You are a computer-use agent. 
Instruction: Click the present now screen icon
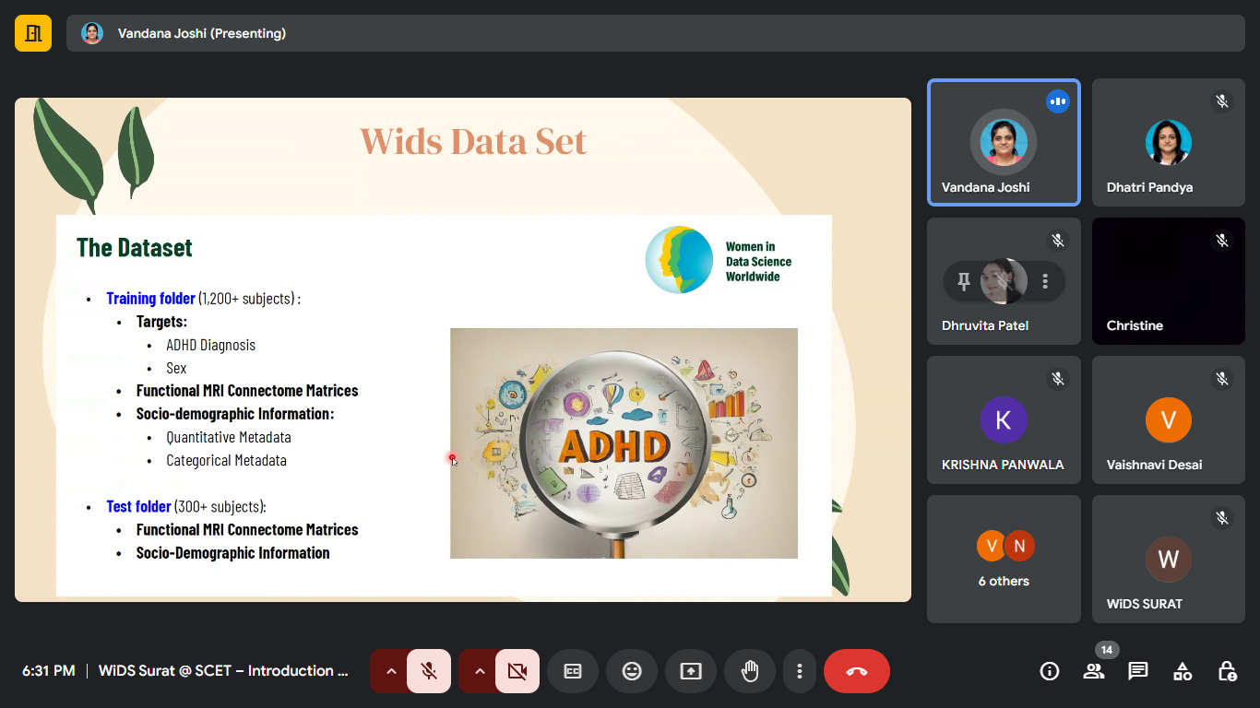[691, 671]
